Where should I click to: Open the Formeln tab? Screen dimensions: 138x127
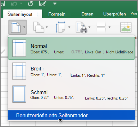click(x=57, y=14)
